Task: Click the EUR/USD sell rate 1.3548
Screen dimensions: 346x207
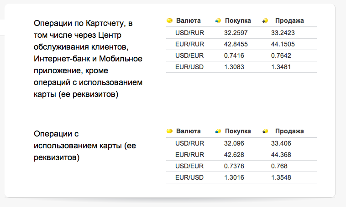Action: 281,177
